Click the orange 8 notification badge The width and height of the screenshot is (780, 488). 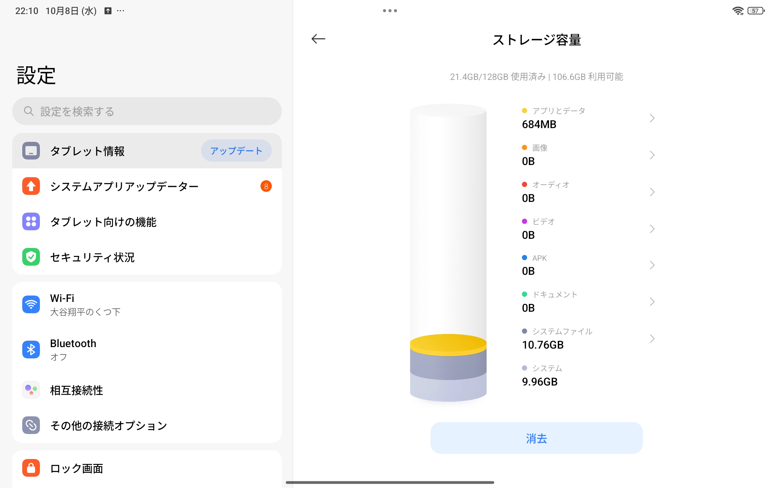(x=266, y=186)
